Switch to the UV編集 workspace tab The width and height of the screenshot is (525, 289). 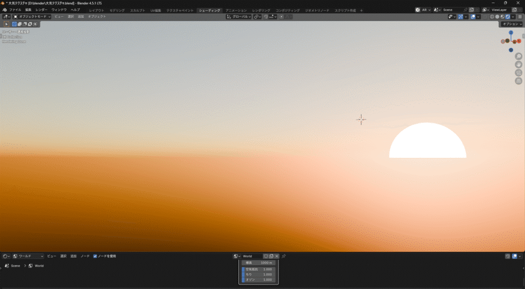coord(156,10)
